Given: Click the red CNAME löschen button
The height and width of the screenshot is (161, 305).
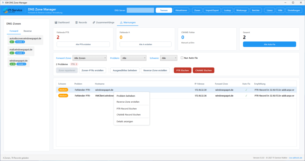Looking at the screenshot, I should (203, 71).
